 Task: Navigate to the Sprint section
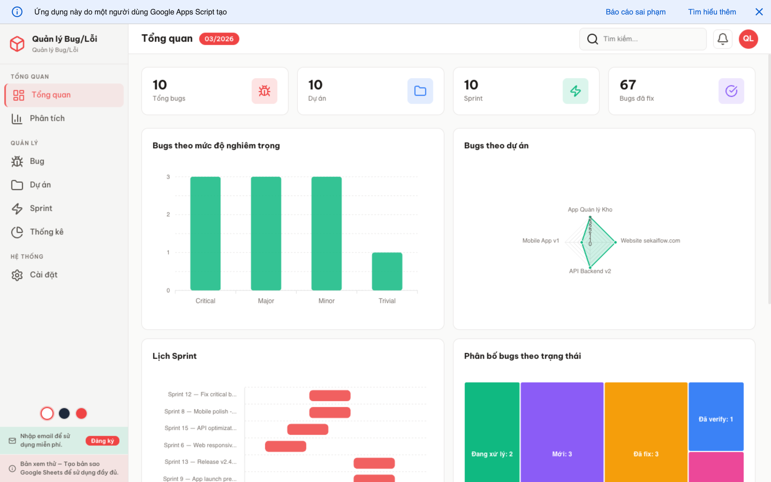tap(41, 209)
